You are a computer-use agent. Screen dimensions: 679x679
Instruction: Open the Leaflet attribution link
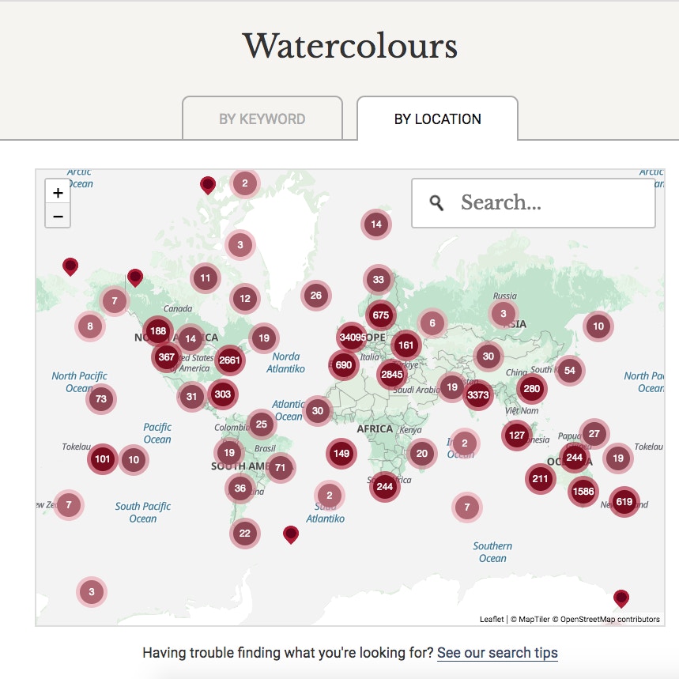491,619
